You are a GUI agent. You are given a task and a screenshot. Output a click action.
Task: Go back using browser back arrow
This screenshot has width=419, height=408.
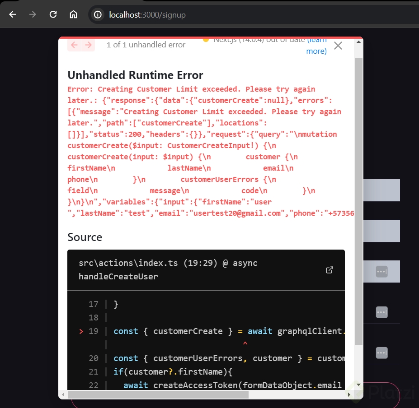(13, 14)
